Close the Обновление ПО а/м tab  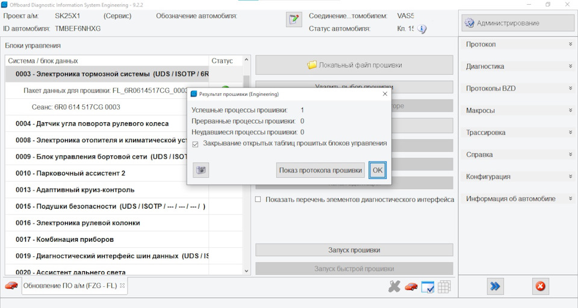pyautogui.click(x=122, y=286)
